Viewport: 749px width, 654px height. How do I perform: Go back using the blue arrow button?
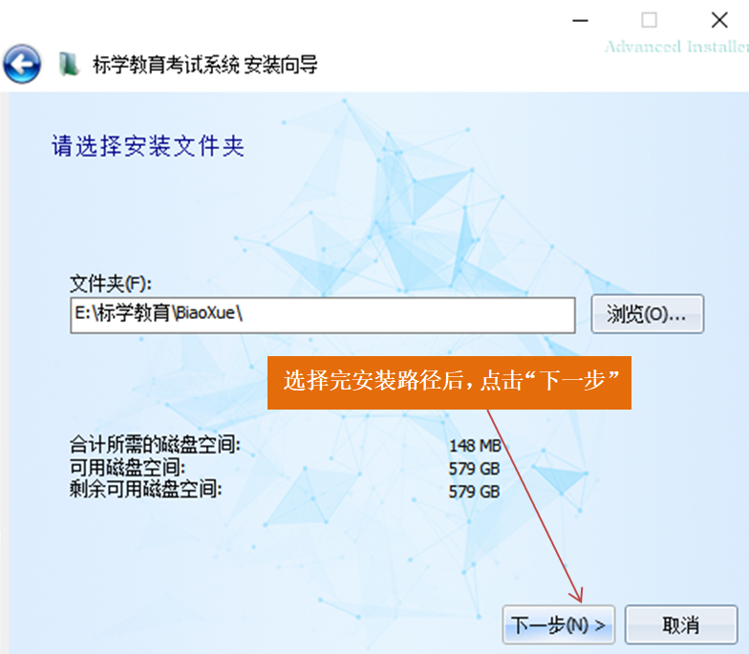(x=21, y=64)
